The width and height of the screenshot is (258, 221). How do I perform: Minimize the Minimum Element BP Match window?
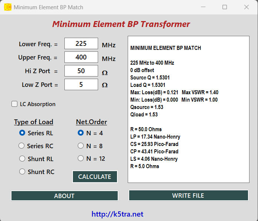pos(203,7)
